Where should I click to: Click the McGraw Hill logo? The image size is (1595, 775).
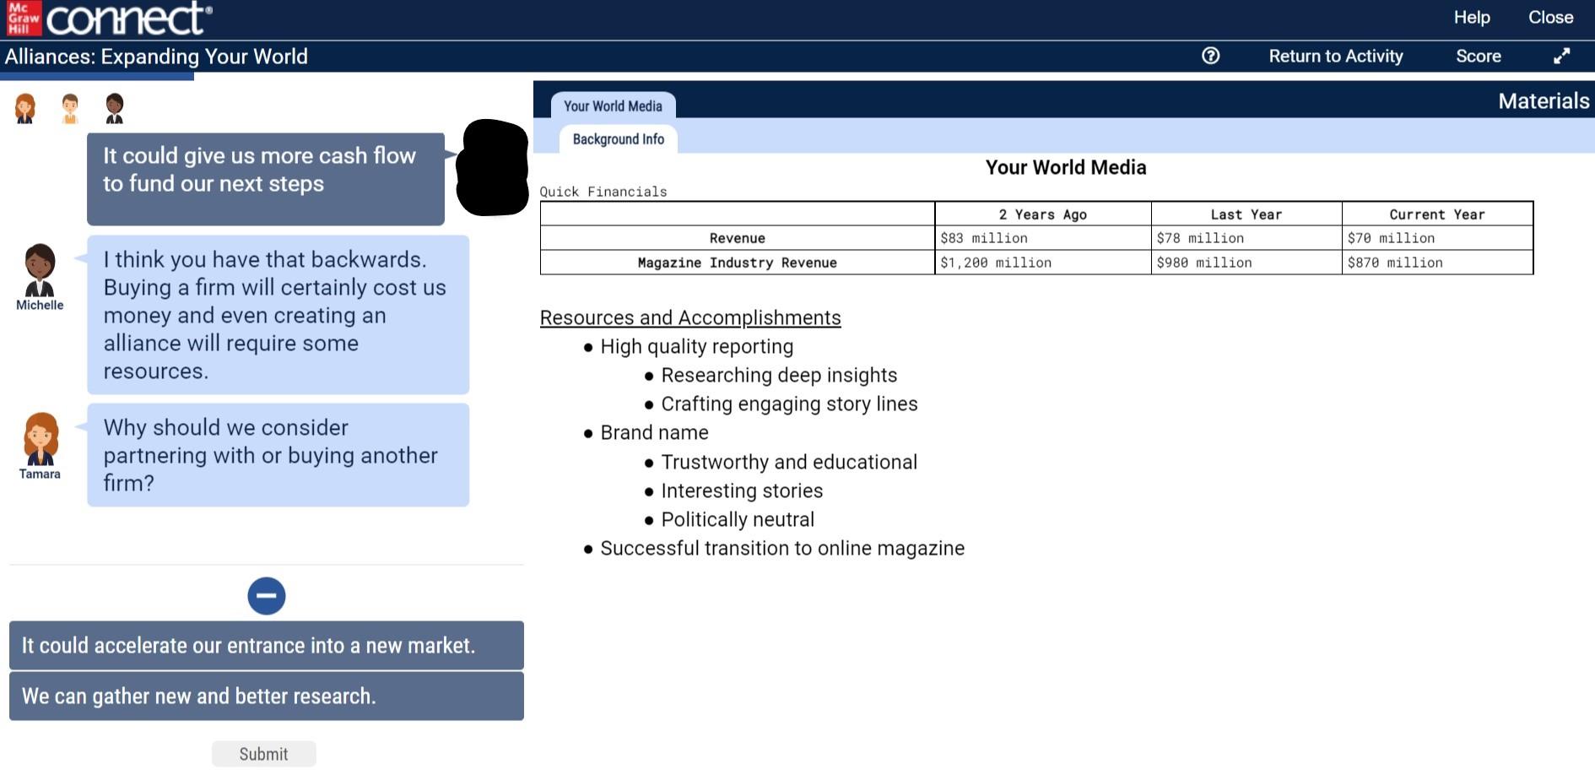[x=24, y=18]
